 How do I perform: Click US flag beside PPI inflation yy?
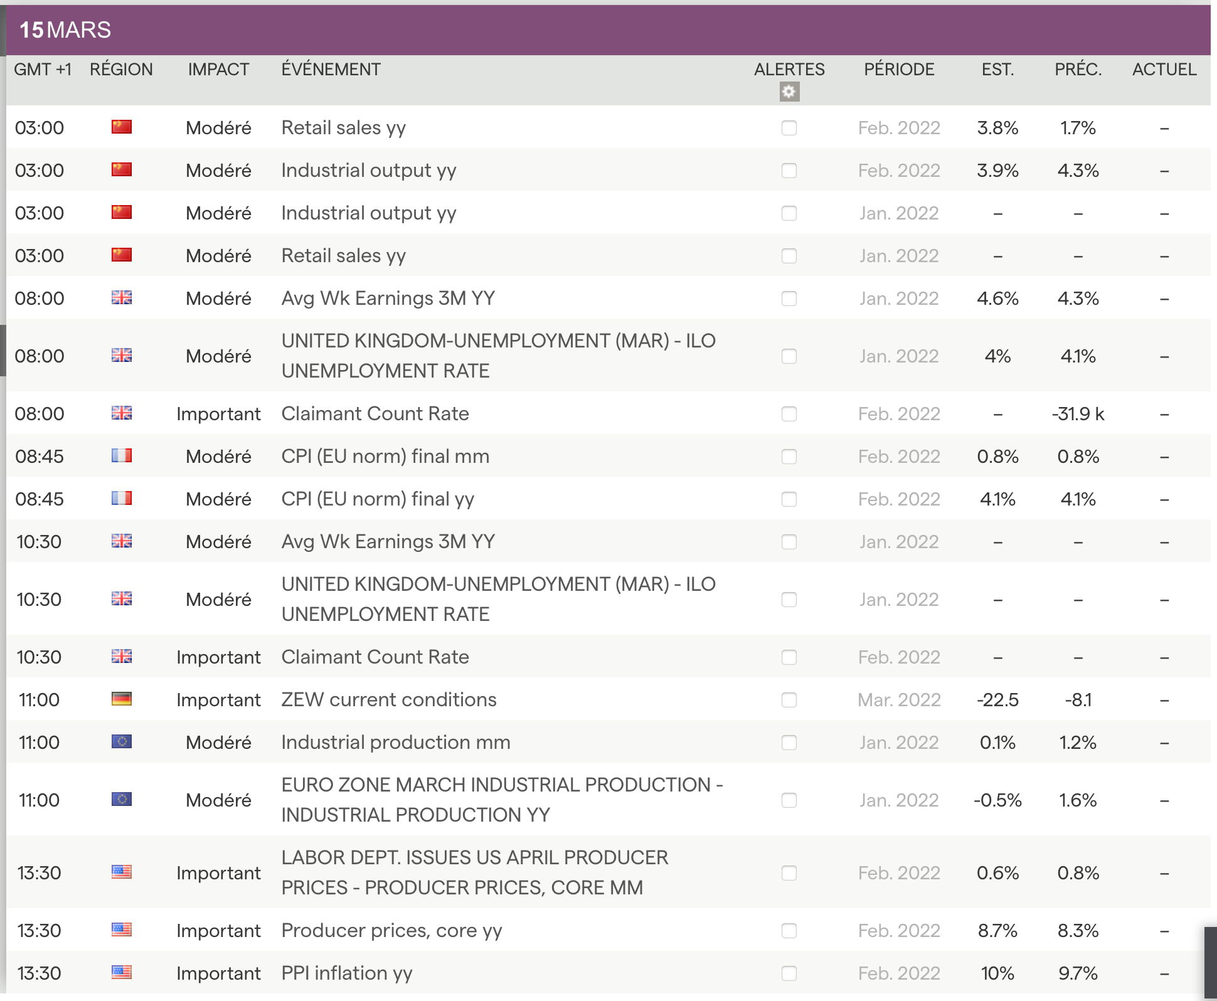click(x=121, y=973)
